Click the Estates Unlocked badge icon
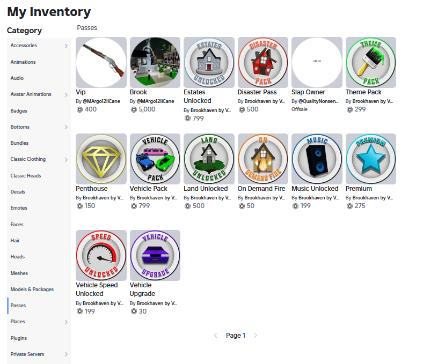Image resolution: width=423 pixels, height=364 pixels. pyautogui.click(x=209, y=63)
